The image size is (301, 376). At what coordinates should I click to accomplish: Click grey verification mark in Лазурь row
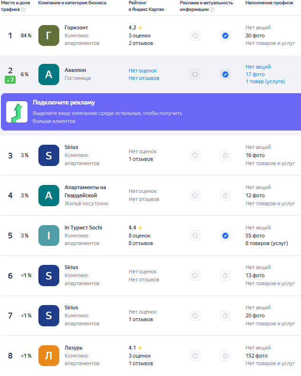coord(225,356)
